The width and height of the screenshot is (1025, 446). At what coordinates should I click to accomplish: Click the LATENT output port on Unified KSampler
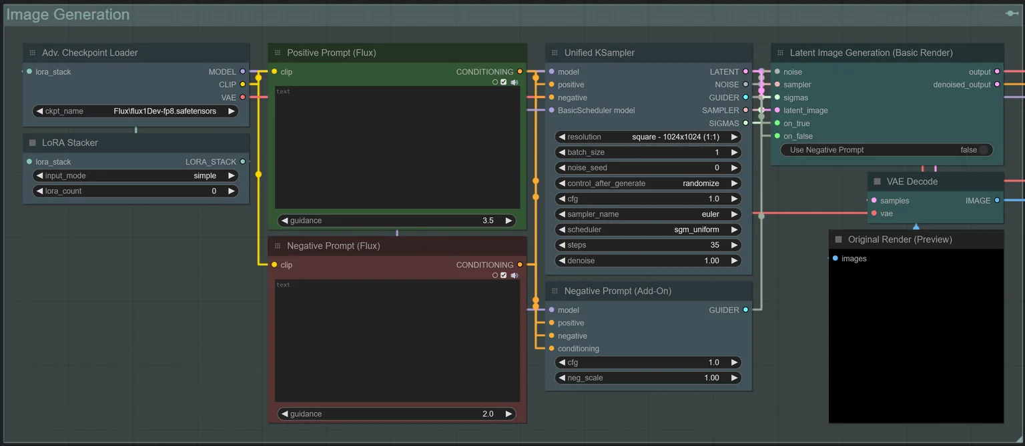pyautogui.click(x=745, y=71)
